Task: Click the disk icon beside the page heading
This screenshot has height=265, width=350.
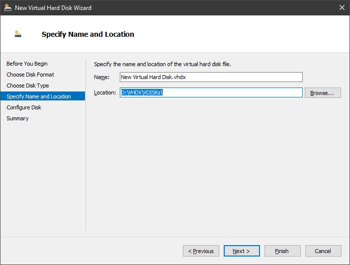Action: tap(17, 34)
